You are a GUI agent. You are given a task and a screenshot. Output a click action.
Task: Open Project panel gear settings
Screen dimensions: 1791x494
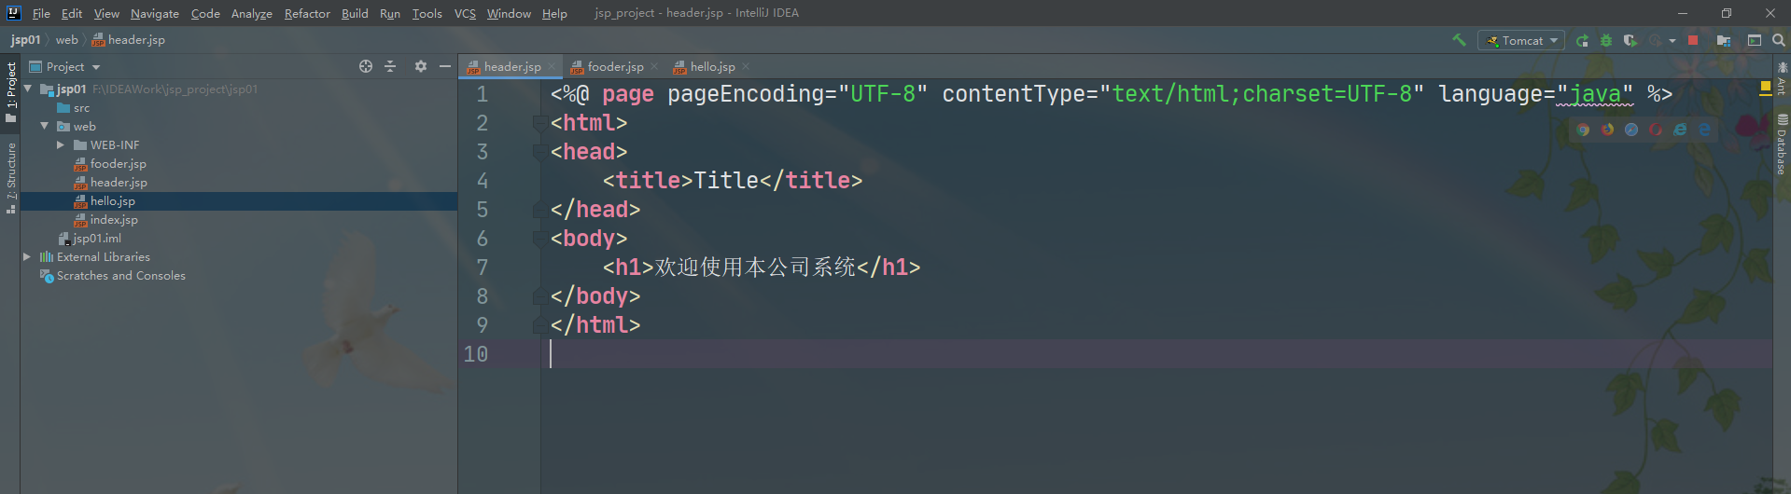pos(421,66)
